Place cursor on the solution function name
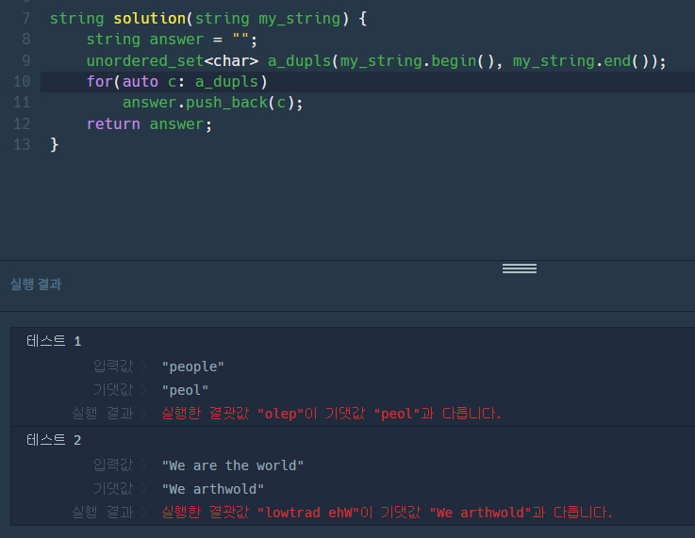 click(149, 18)
